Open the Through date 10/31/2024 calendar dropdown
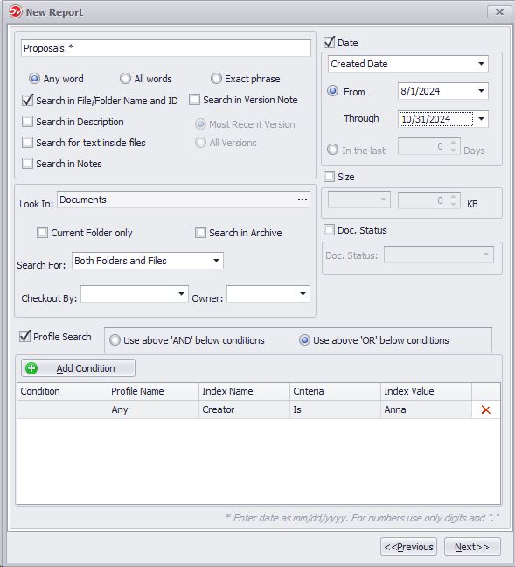Viewport: 515px width, 567px height. click(x=481, y=119)
